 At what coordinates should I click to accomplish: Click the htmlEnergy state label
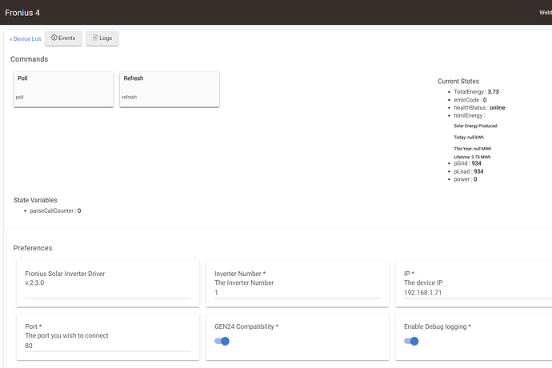coord(470,115)
